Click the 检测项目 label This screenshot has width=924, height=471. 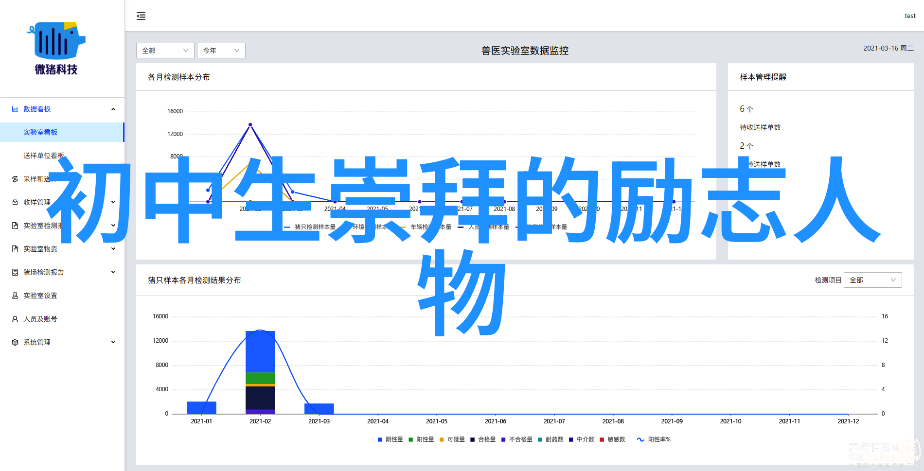[828, 280]
